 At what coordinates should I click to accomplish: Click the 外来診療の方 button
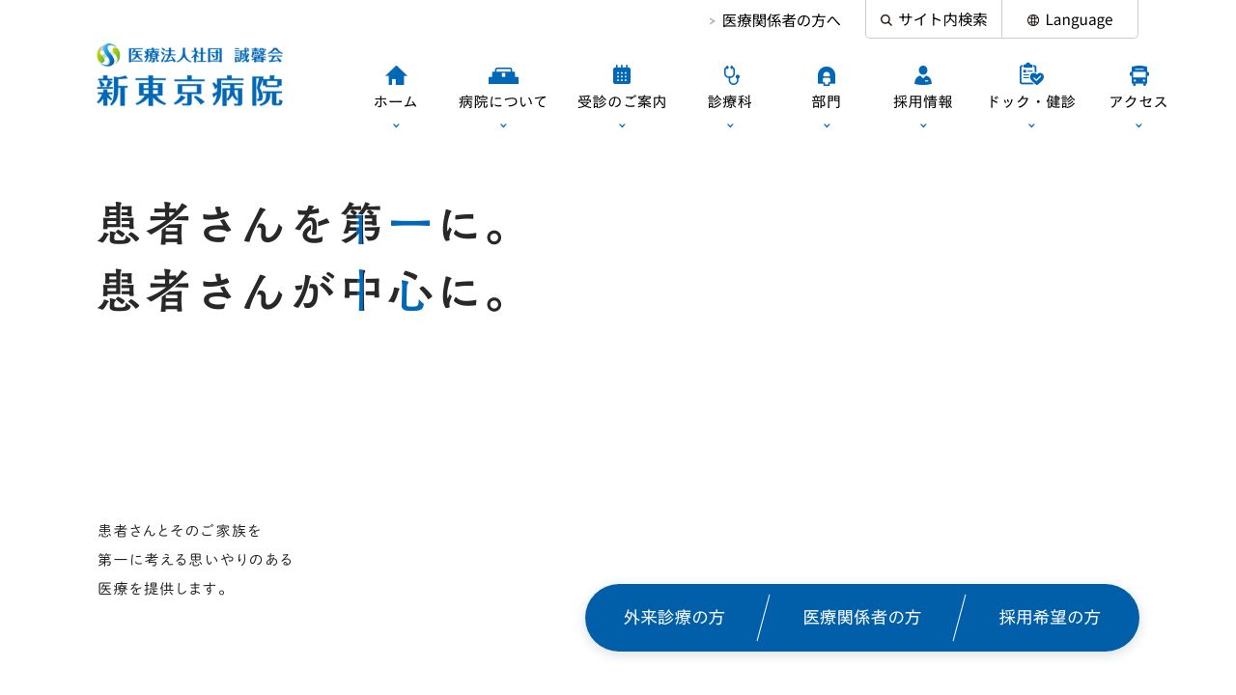[x=675, y=617]
